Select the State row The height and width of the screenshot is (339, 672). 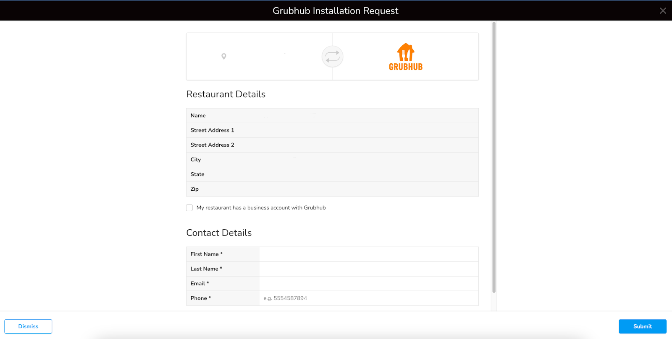332,174
